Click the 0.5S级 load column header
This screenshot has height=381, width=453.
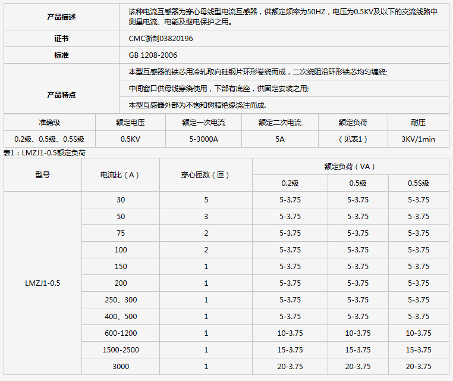(418, 183)
